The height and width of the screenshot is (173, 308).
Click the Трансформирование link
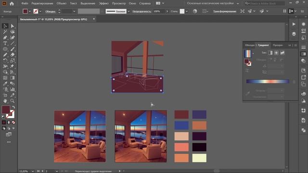click(x=225, y=12)
